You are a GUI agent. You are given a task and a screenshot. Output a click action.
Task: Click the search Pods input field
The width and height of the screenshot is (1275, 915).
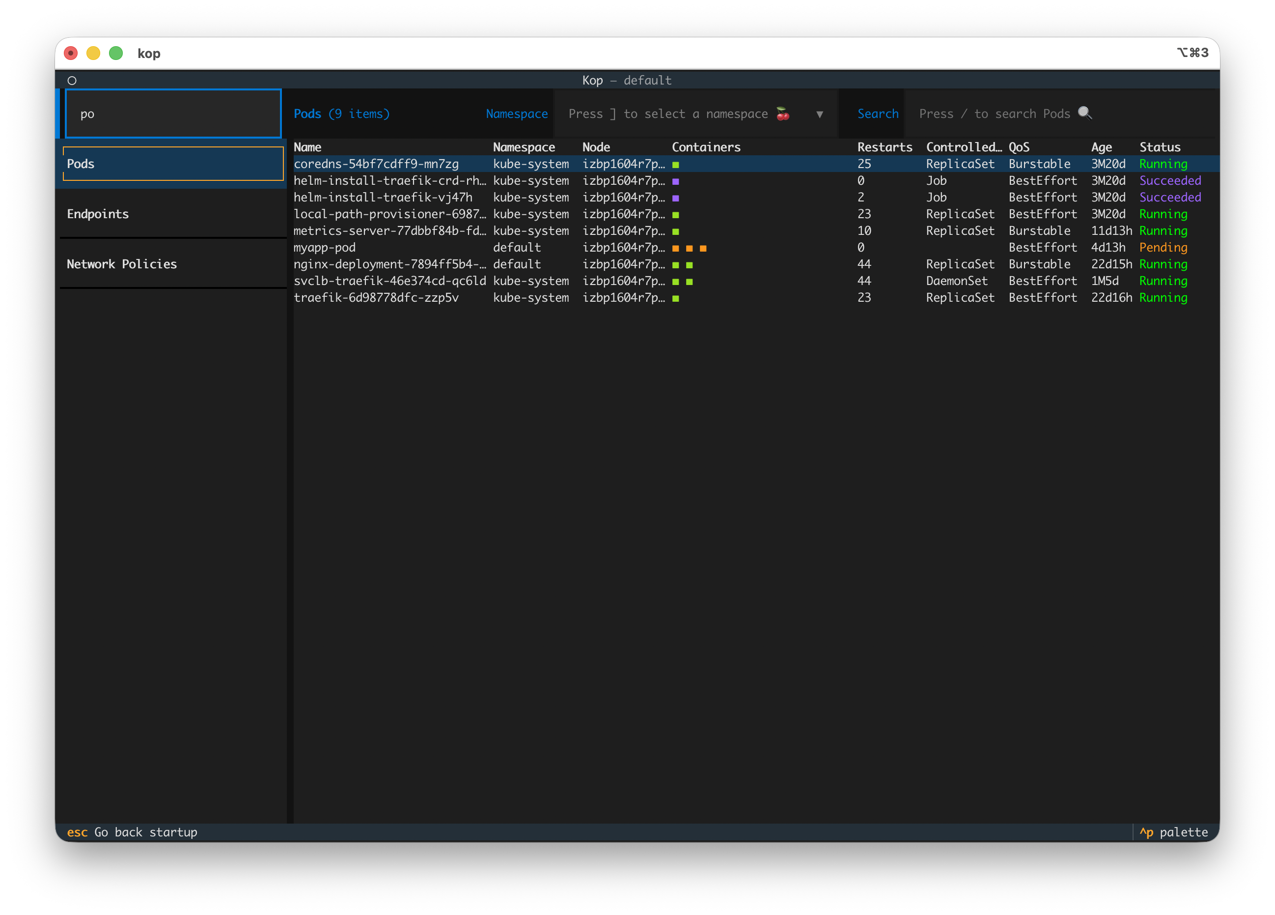tap(1060, 114)
